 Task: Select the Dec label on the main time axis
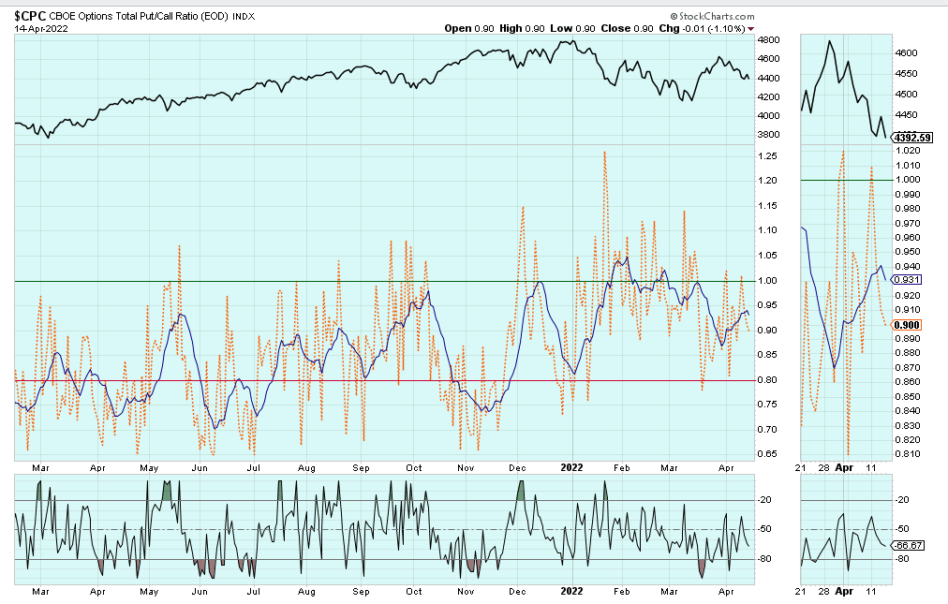(x=517, y=464)
